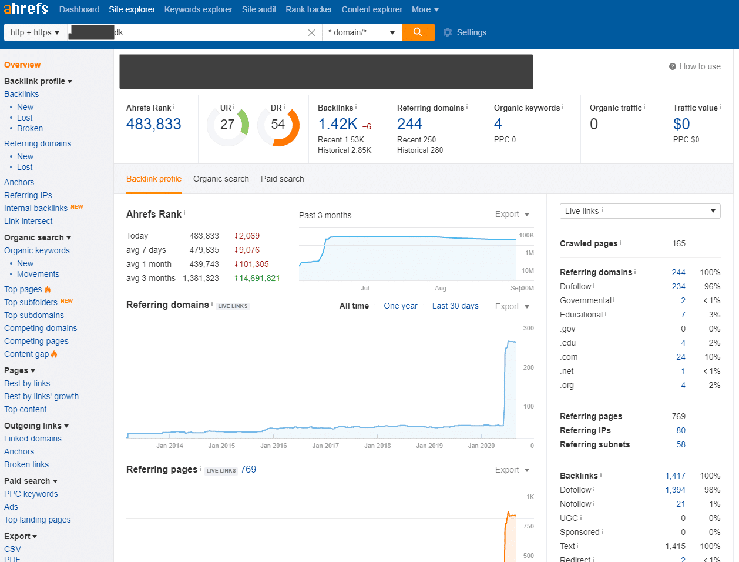Open the Keywords explorer menu item
Image resolution: width=739 pixels, height=562 pixels.
tap(199, 9)
